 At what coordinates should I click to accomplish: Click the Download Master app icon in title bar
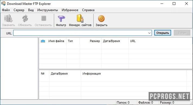coord(4,4)
